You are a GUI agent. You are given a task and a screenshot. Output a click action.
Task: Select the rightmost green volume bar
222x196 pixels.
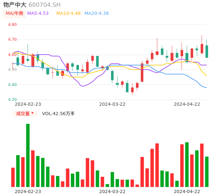pos(207,171)
